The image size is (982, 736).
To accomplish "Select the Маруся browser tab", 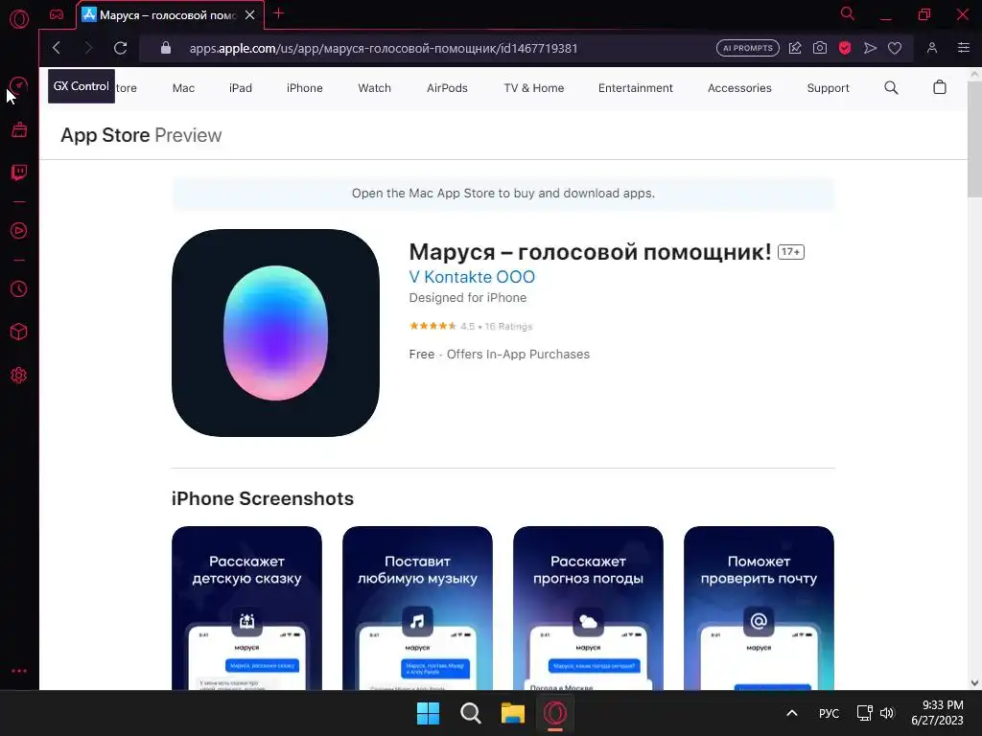I will click(170, 15).
